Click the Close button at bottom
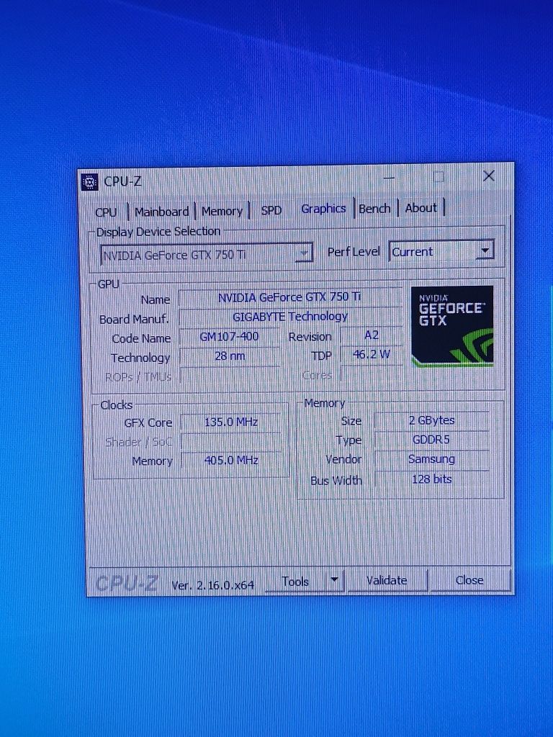Viewport: 553px width, 737px height. [x=469, y=580]
